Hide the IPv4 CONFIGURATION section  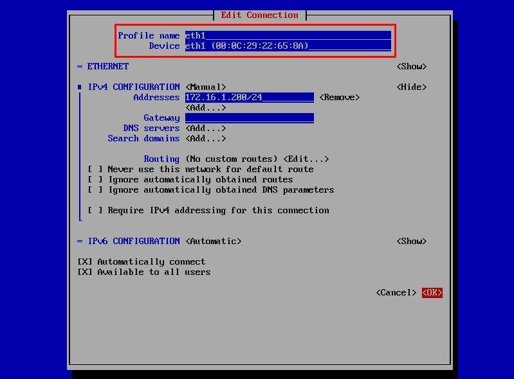412,87
